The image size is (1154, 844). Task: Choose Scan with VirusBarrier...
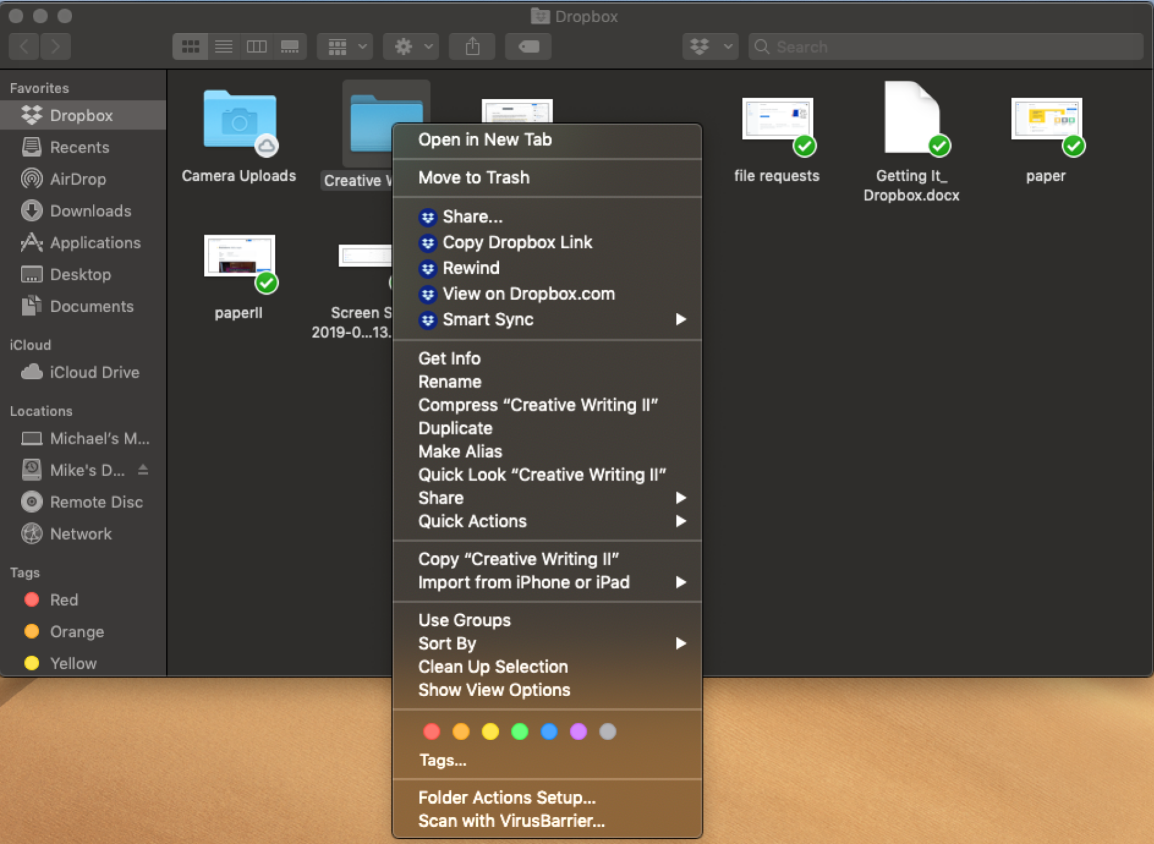[547, 821]
